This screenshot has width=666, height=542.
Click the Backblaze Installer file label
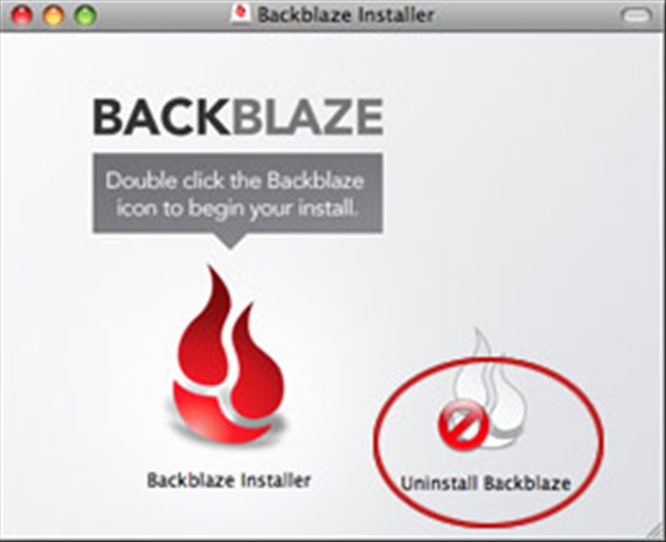tap(229, 480)
